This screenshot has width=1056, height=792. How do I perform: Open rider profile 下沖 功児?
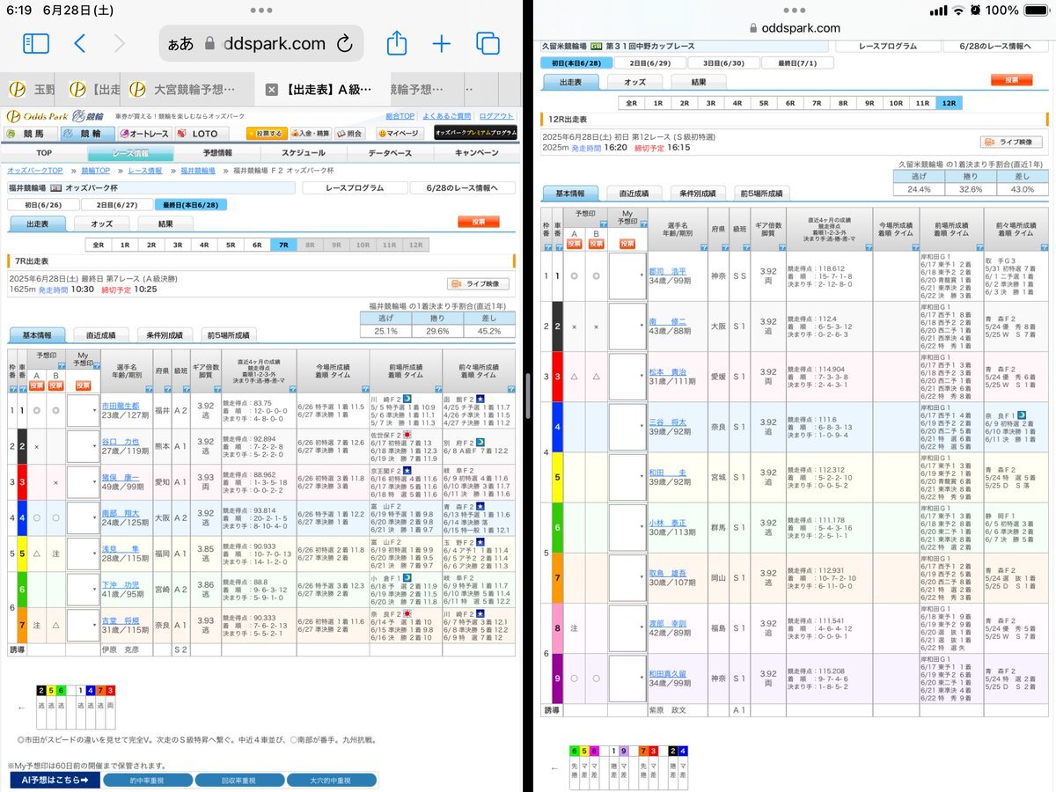point(121,584)
